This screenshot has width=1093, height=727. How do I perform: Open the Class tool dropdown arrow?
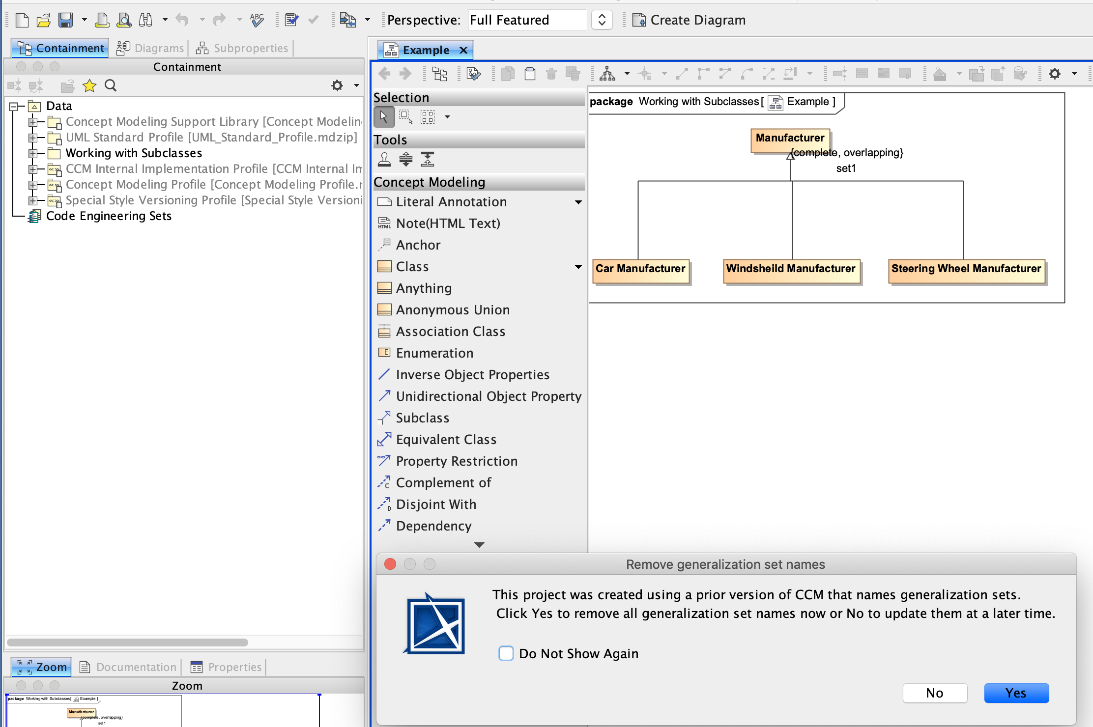click(x=578, y=267)
